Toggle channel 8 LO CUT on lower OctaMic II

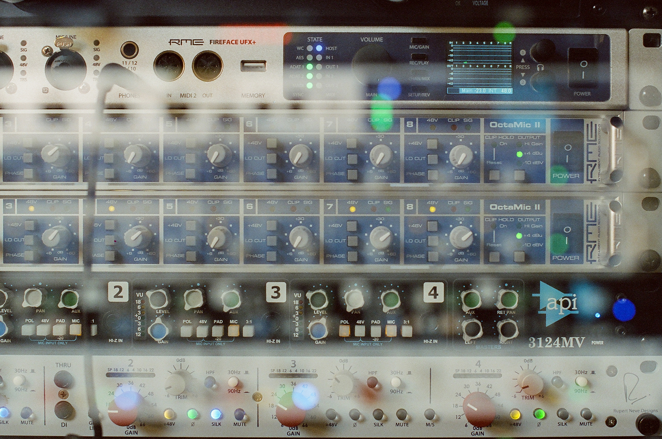point(432,241)
